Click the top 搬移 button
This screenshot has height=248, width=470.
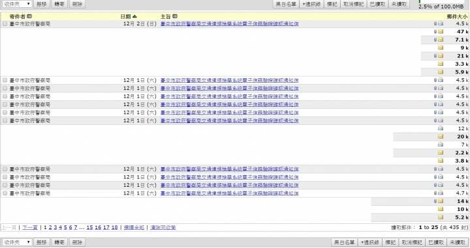[41, 4]
